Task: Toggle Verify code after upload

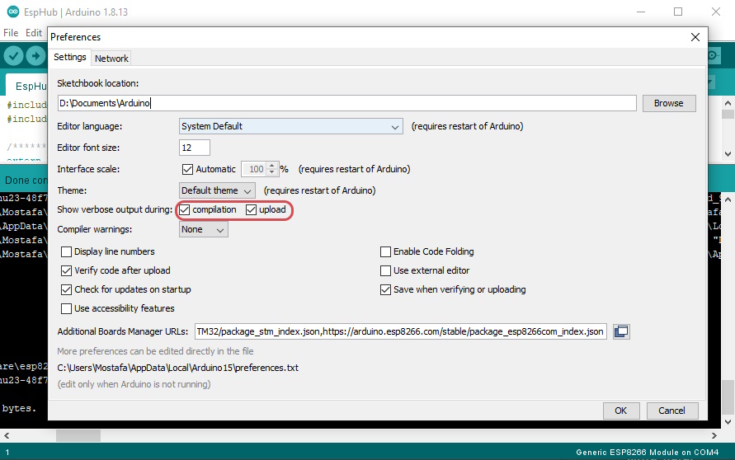Action: point(67,270)
